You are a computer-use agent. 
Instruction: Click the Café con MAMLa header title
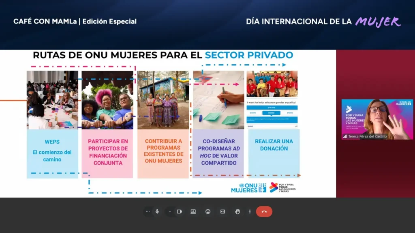(75, 21)
